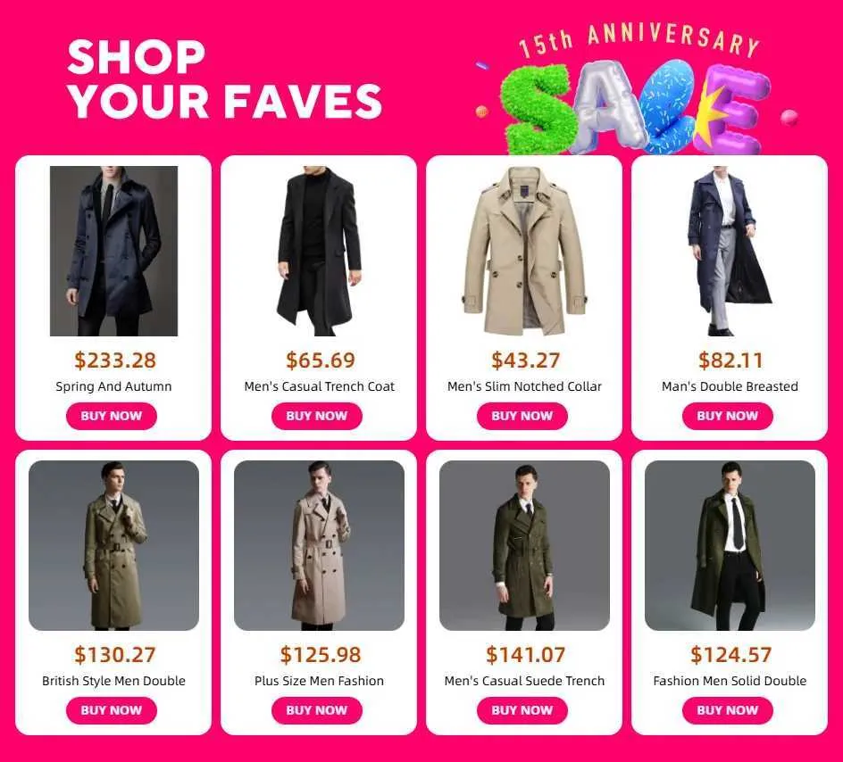Open the navy double-breasted coat photo priced $233.28
843x762 pixels.
point(114,251)
